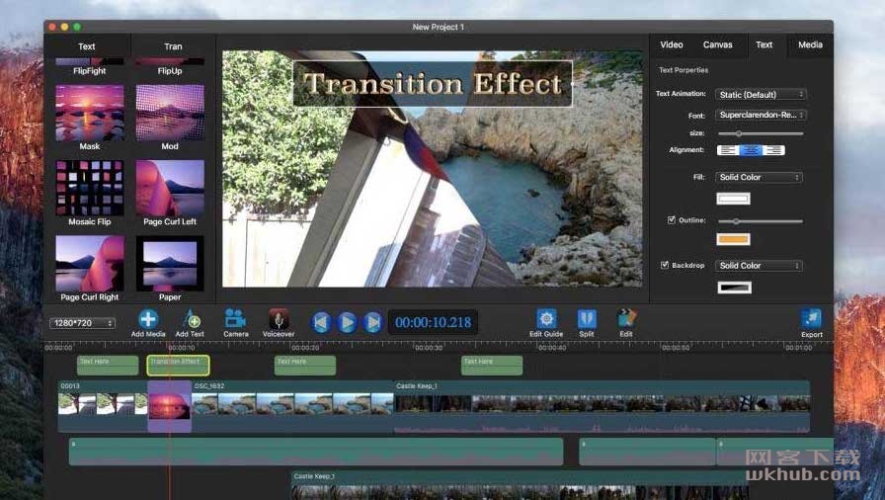Image resolution: width=885 pixels, height=500 pixels.
Task: Skip forward with the next frame button
Action: tap(372, 322)
